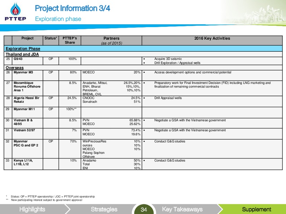Click the PTTEP flame logo
Image resolution: width=286 pixels, height=214 pixels.
tap(15, 11)
